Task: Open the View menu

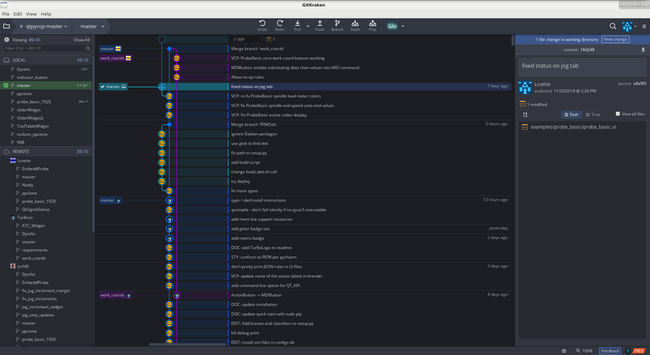Action: [31, 14]
